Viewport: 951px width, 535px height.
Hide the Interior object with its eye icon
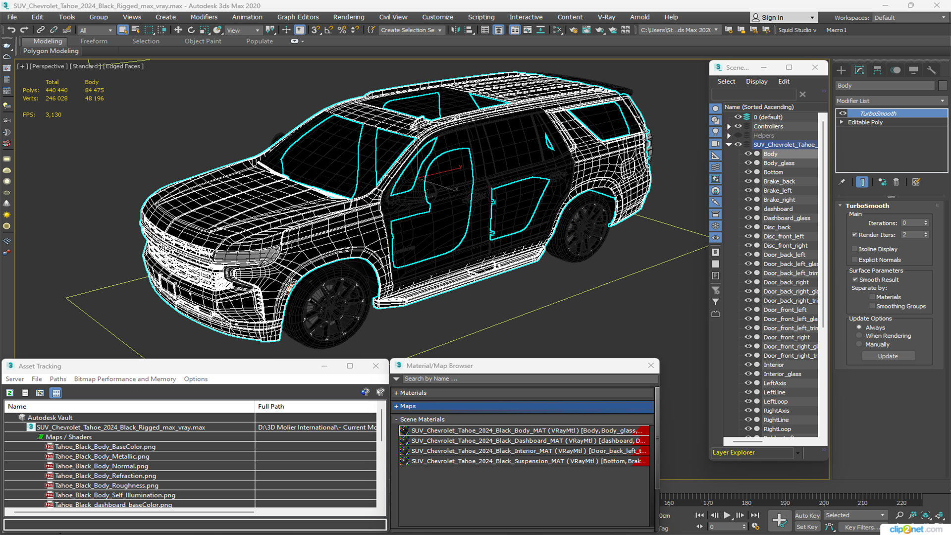[748, 365]
